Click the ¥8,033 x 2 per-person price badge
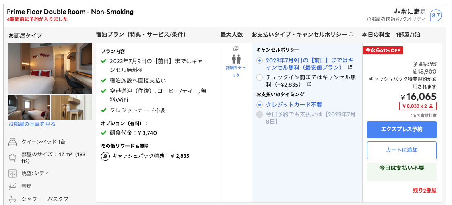This screenshot has width=452, height=205. tap(418, 106)
